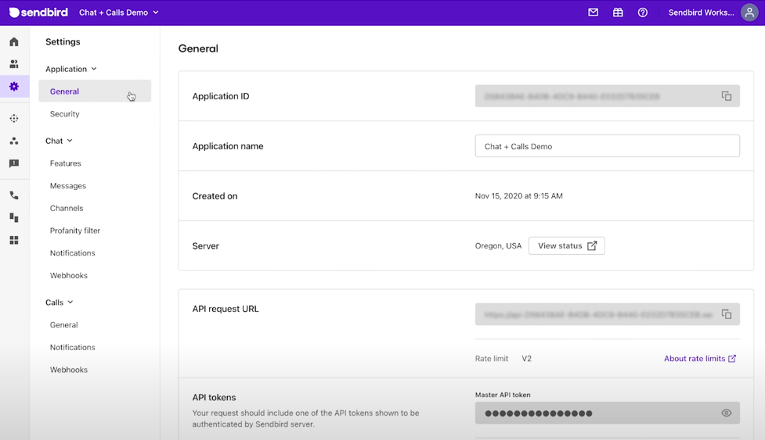The height and width of the screenshot is (440, 765).
Task: Open the Users icon in sidebar
Action: click(14, 64)
